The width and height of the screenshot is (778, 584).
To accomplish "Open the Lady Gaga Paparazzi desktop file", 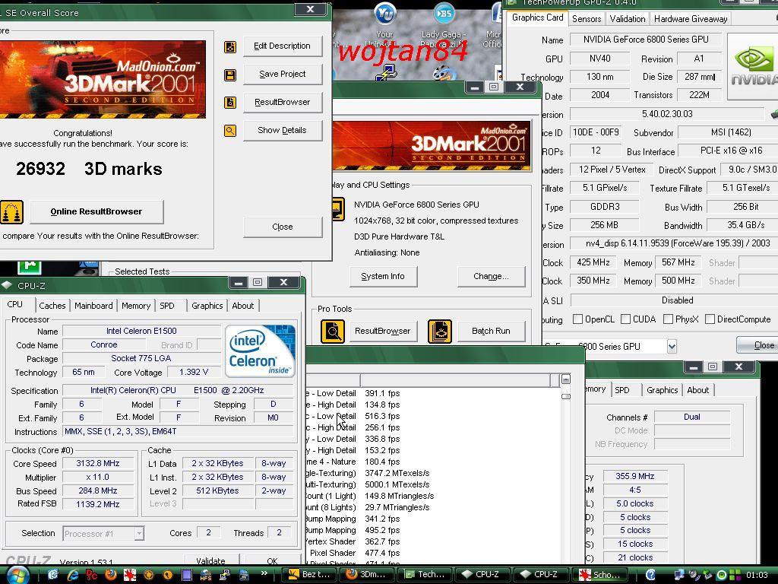I will 444,25.
